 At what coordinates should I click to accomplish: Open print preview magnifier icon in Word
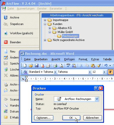[x=61, y=65]
